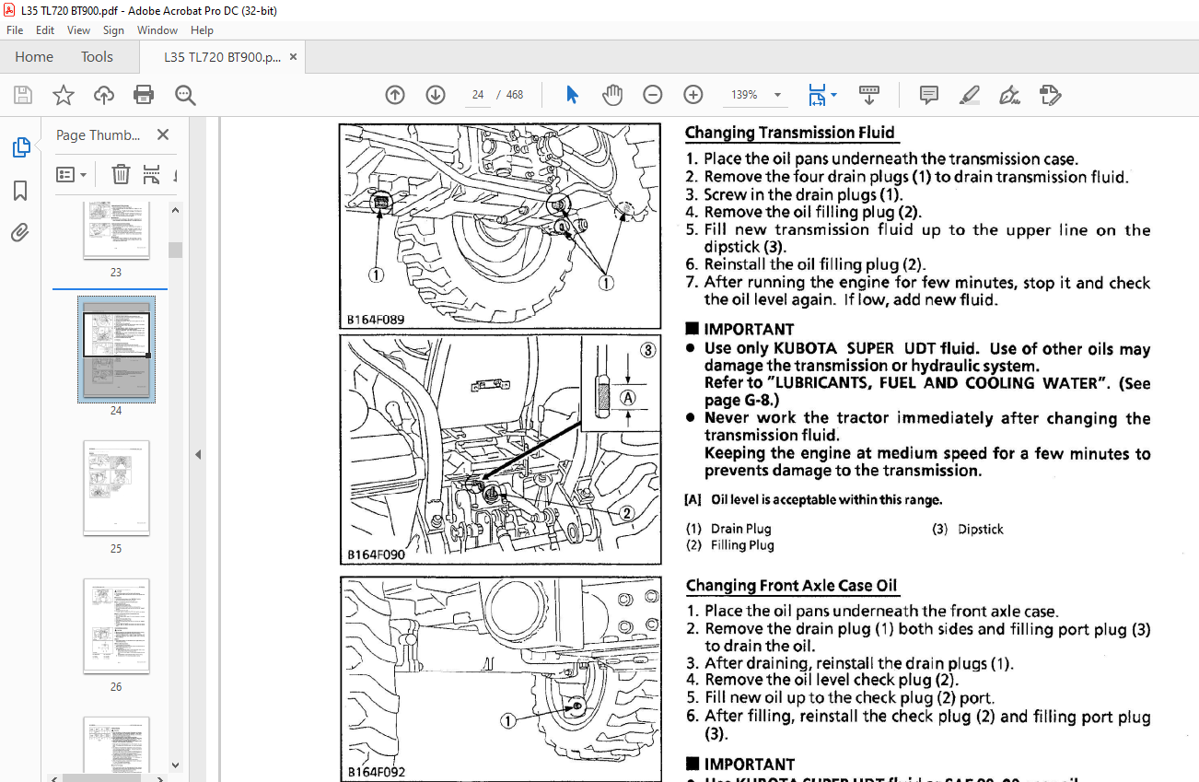Image resolution: width=1199 pixels, height=782 pixels.
Task: Select page 26 thumbnail
Action: click(x=116, y=626)
